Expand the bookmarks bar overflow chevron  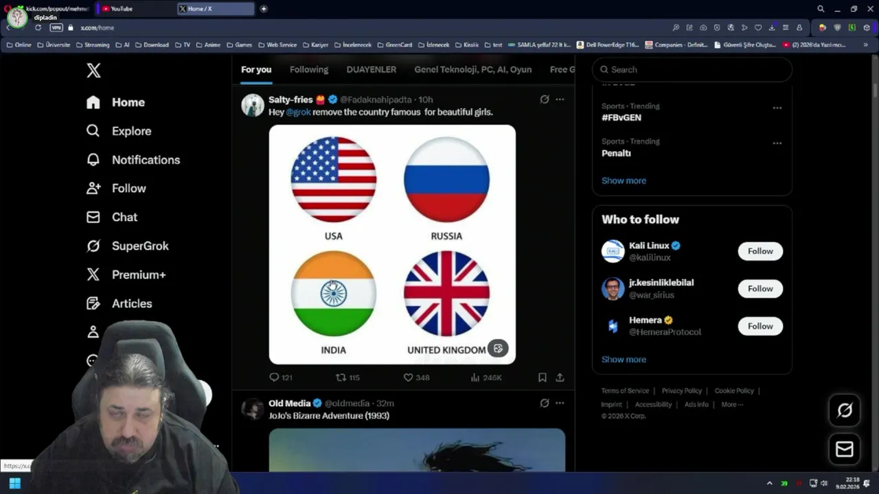[x=866, y=45]
